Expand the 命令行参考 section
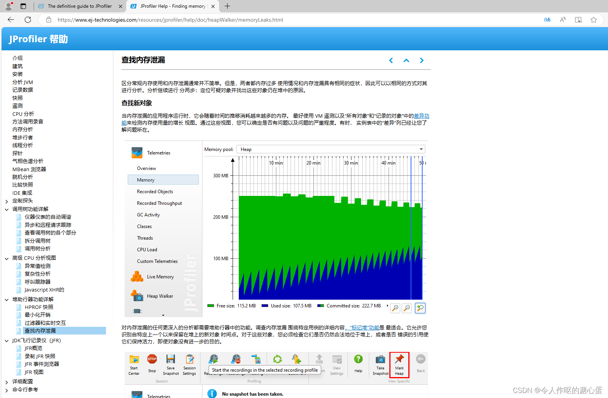The width and height of the screenshot is (608, 398). (x=7, y=390)
